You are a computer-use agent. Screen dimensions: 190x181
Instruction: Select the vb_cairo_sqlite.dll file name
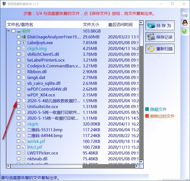click(x=44, y=83)
